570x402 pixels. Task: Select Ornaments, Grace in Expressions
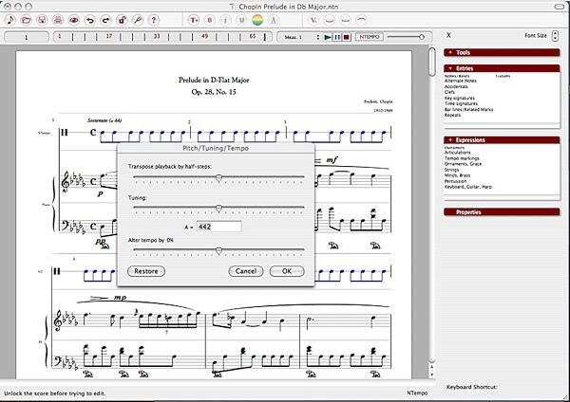[463, 164]
